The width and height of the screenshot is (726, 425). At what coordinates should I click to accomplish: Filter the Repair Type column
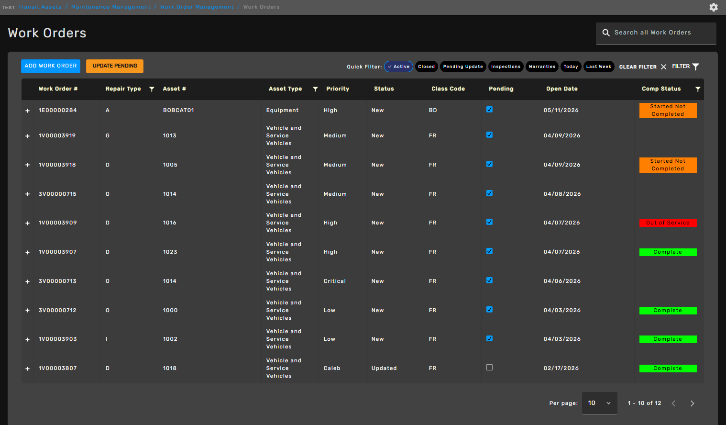point(152,89)
